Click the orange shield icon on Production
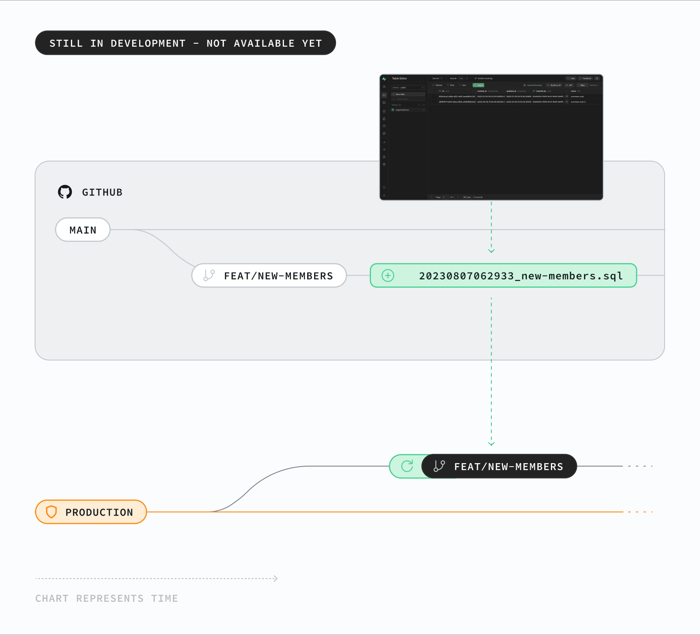Screen dimensions: 700x635 tap(52, 512)
